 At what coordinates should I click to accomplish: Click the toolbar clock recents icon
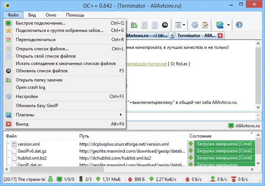[x=178, y=25]
